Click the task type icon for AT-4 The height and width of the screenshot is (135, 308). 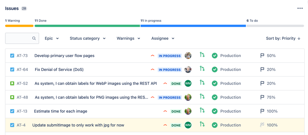click(12, 125)
